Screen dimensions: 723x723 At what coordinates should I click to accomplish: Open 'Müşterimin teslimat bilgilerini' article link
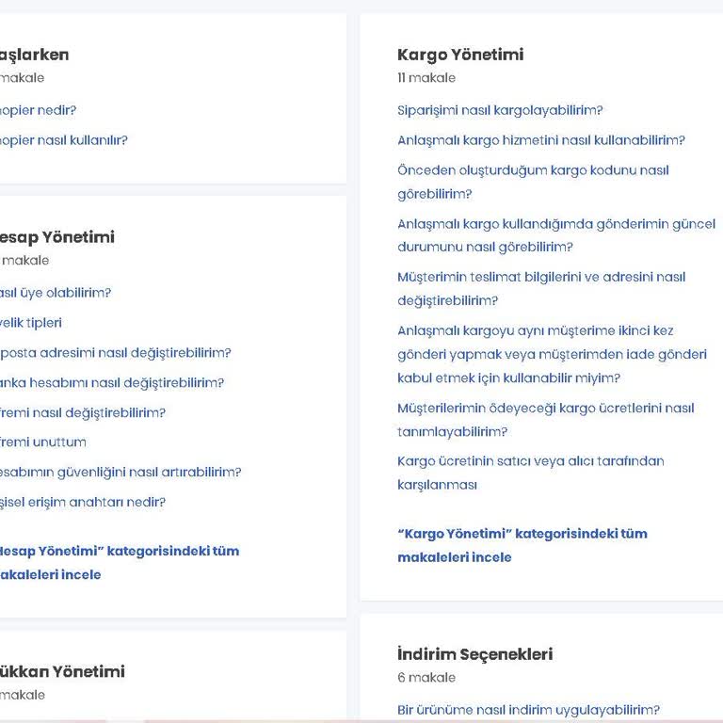click(541, 289)
